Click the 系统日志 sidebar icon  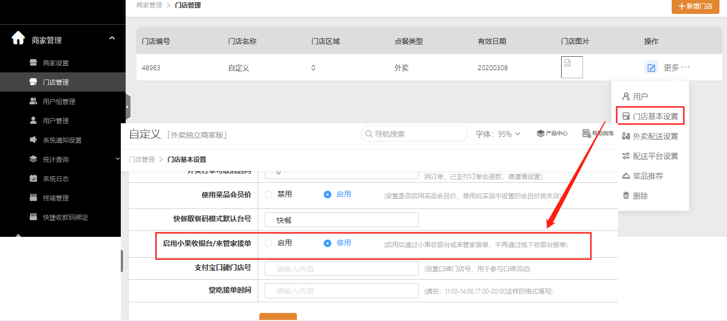click(33, 178)
